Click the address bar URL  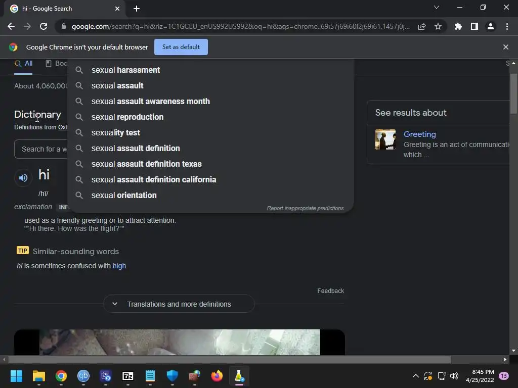coord(240,26)
